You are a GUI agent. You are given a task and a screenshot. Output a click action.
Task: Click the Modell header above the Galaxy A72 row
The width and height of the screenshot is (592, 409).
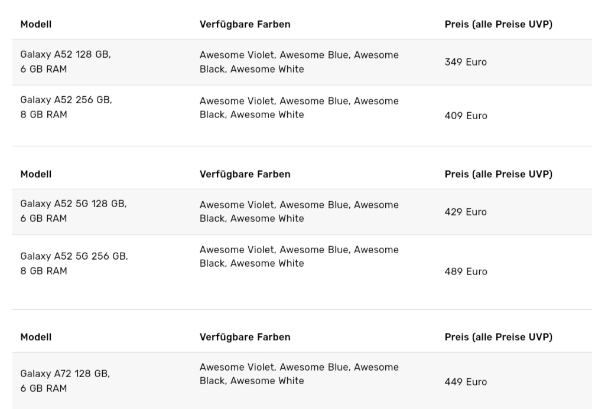[x=36, y=337]
